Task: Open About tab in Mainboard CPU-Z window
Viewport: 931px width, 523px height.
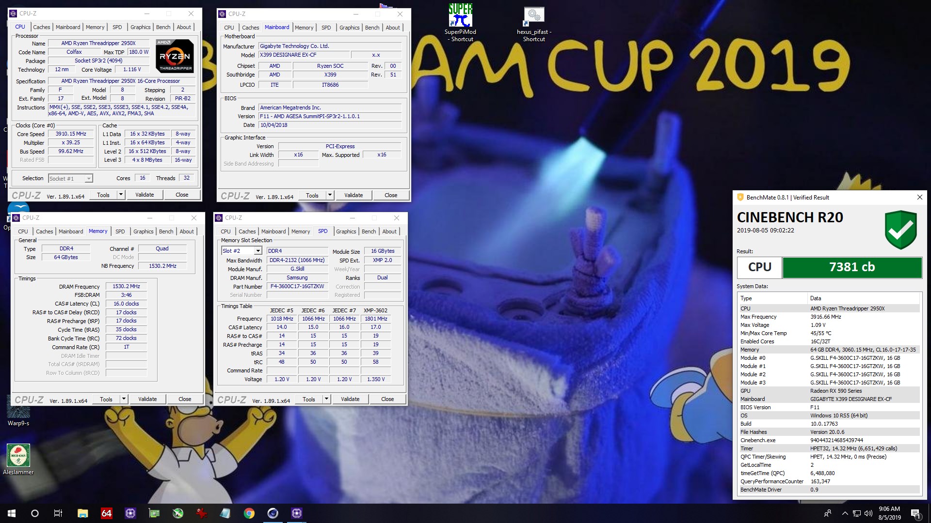Action: coord(393,28)
